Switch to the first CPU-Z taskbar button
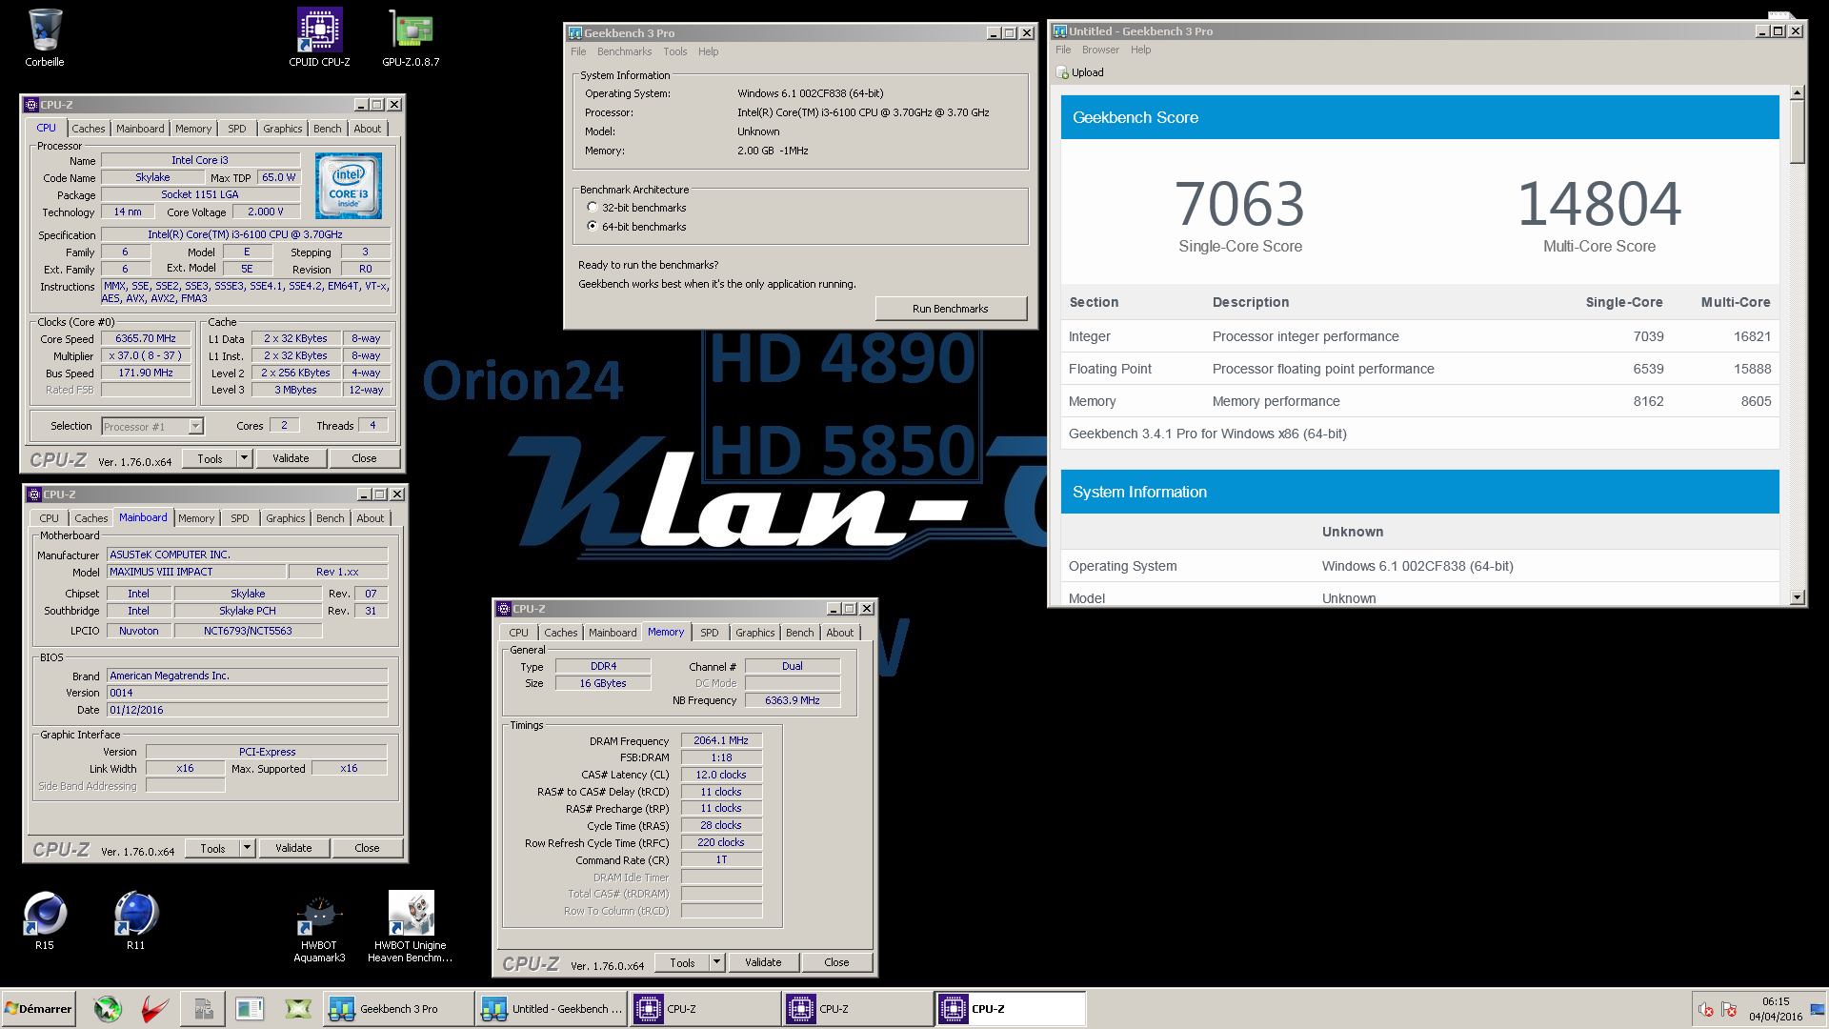The width and height of the screenshot is (1829, 1029). click(705, 1009)
